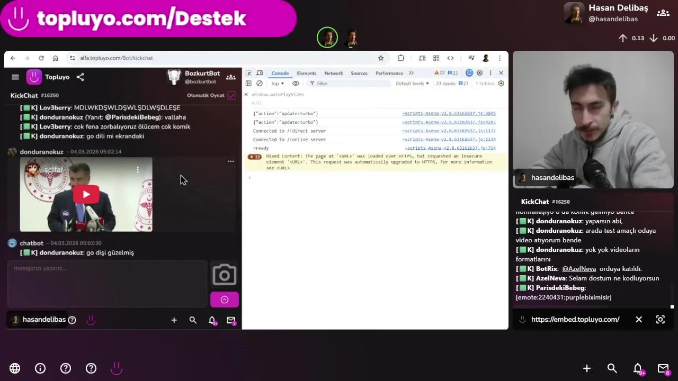Switch to the Elements tab
Image resolution: width=678 pixels, height=381 pixels.
coord(306,74)
